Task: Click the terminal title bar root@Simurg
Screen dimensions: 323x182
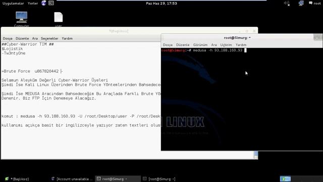Action: (237, 38)
